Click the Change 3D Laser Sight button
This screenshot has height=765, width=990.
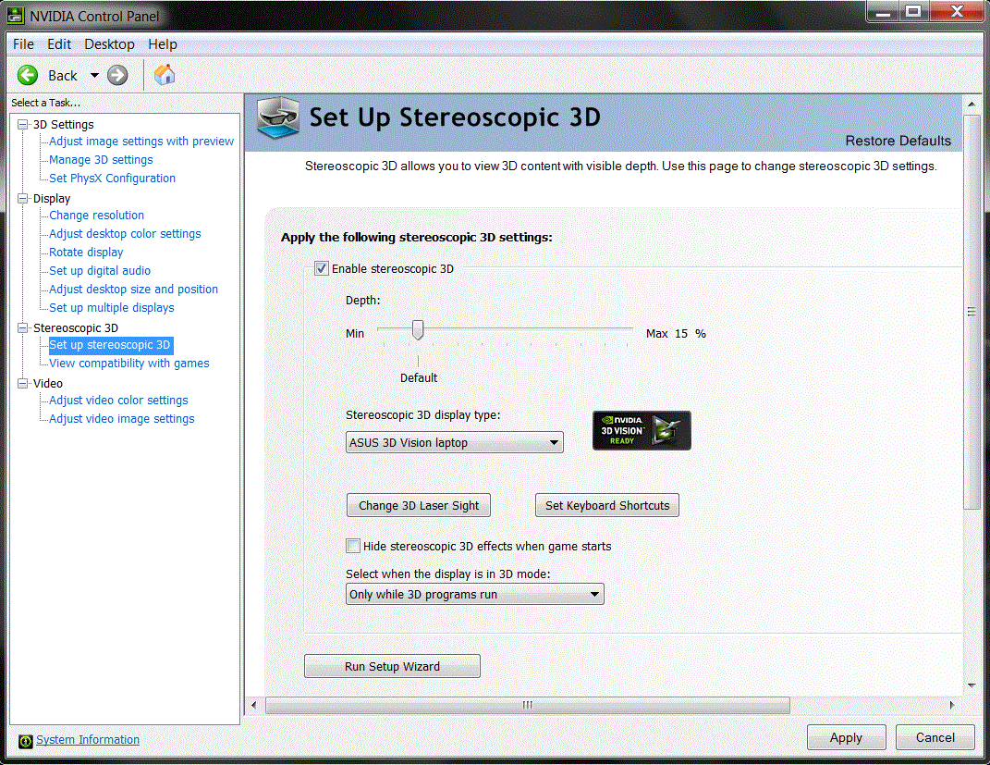click(419, 505)
